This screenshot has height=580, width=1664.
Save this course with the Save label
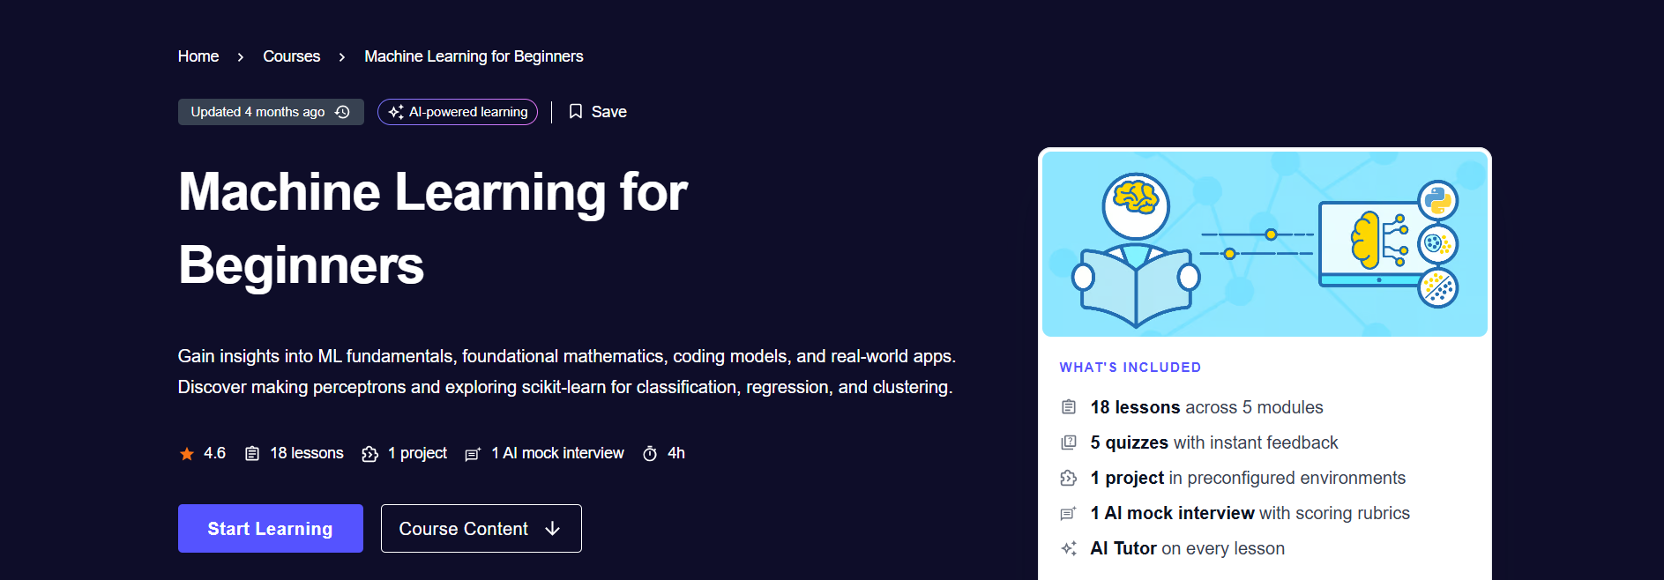pos(609,112)
